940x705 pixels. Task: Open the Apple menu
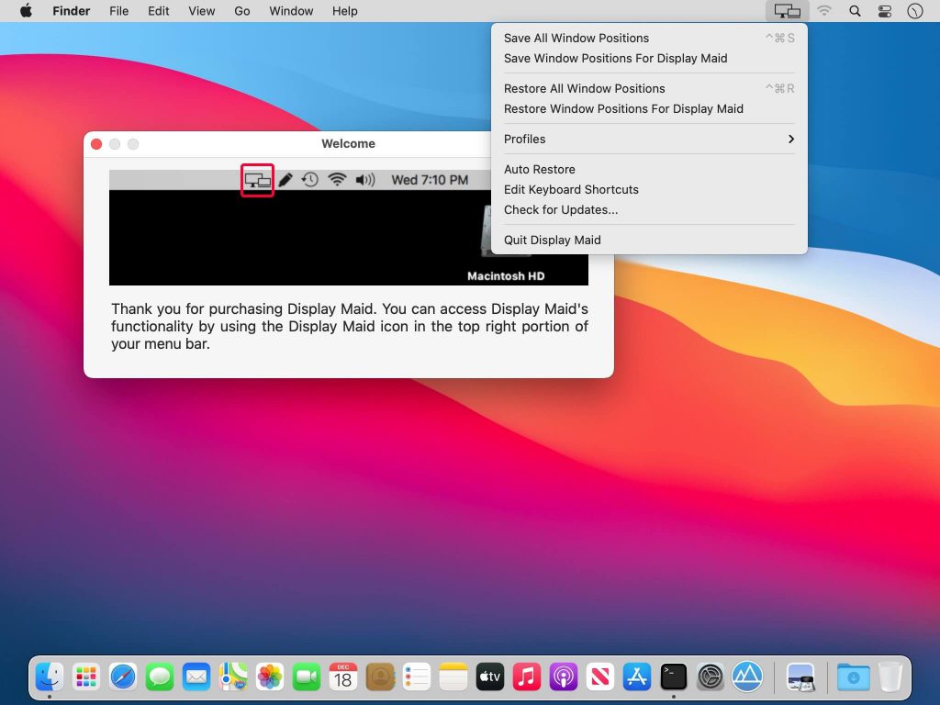(26, 11)
